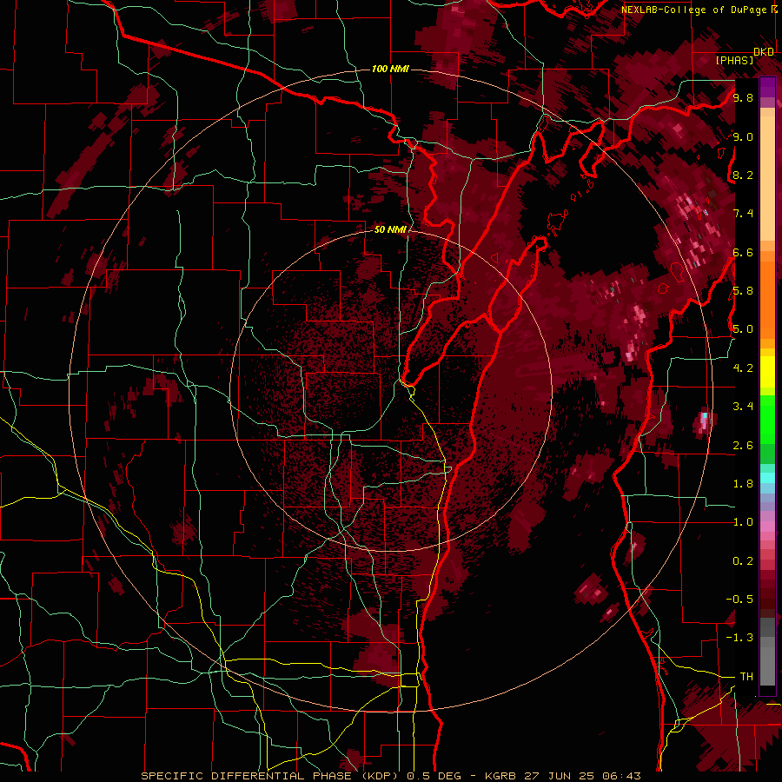Click the "0.5 DEG" elevation text

tap(433, 776)
